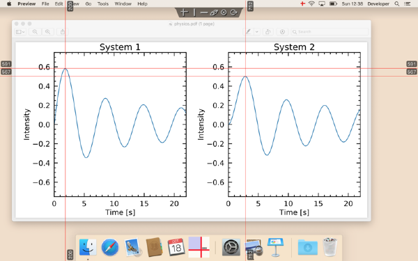This screenshot has height=261, width=418.
Task: Add a vertical guide line
Action: 194,13
